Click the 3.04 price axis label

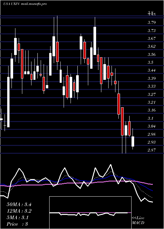(x=152, y=126)
